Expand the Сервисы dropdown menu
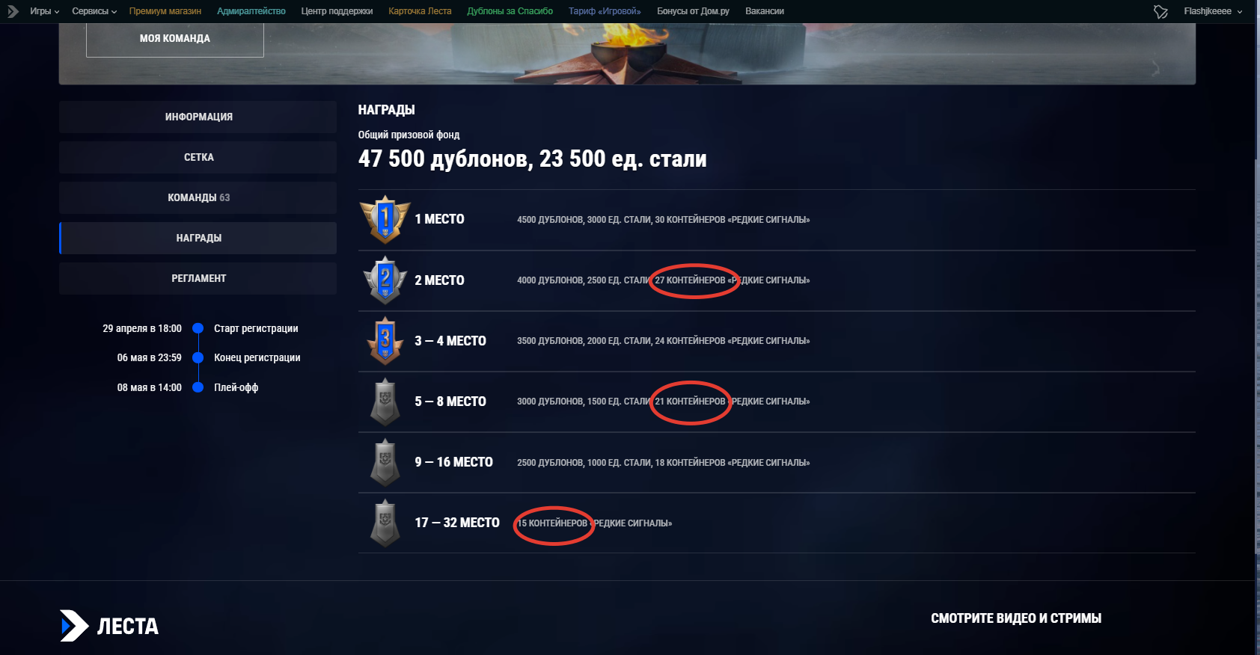The height and width of the screenshot is (655, 1260). [x=94, y=11]
